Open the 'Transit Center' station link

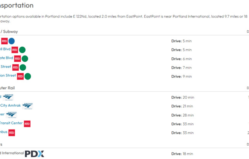pyautogui.click(x=11, y=123)
